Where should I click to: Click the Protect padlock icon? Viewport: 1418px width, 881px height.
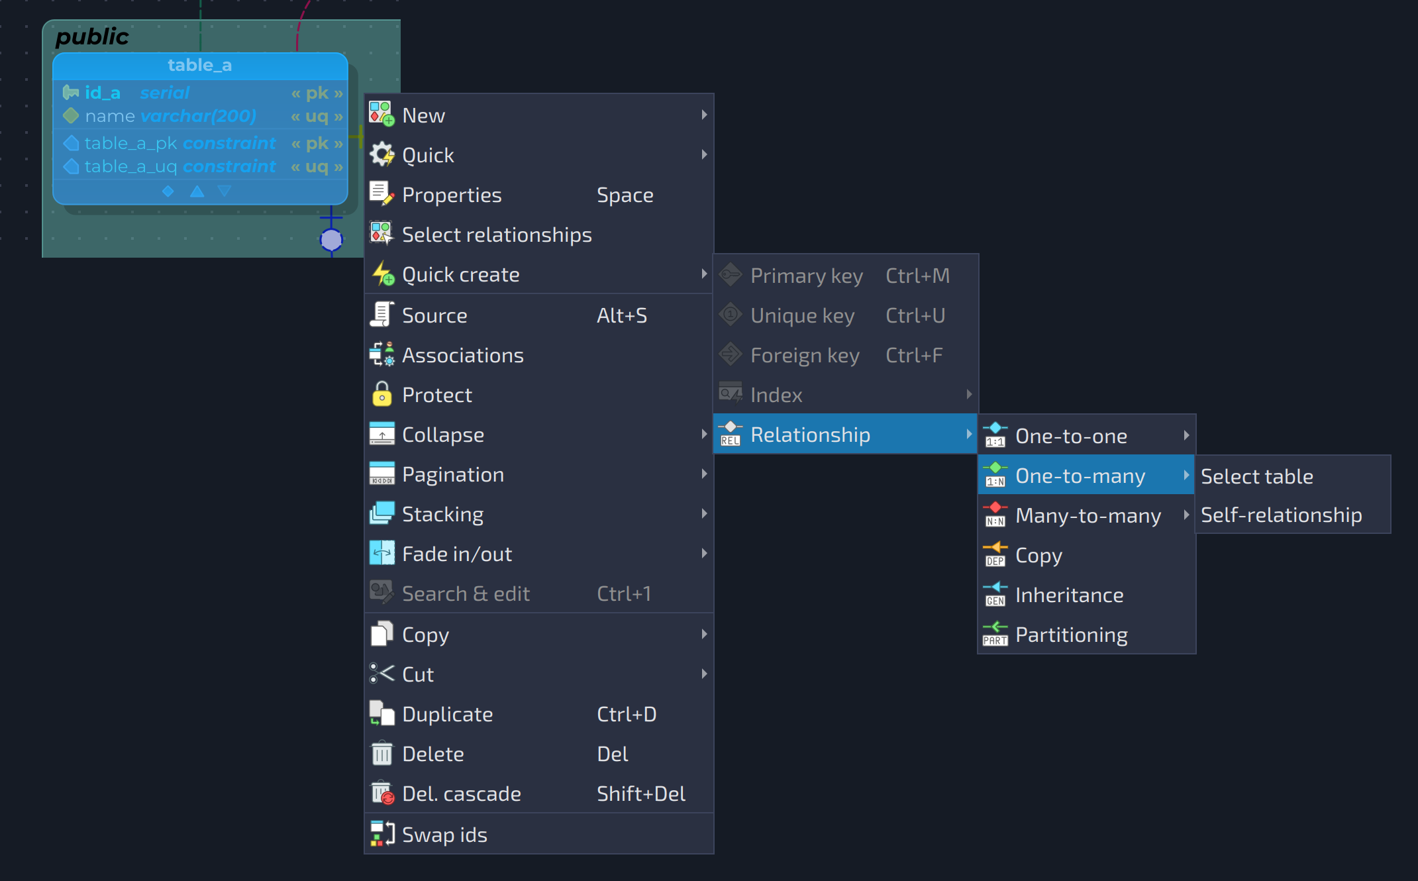(382, 394)
